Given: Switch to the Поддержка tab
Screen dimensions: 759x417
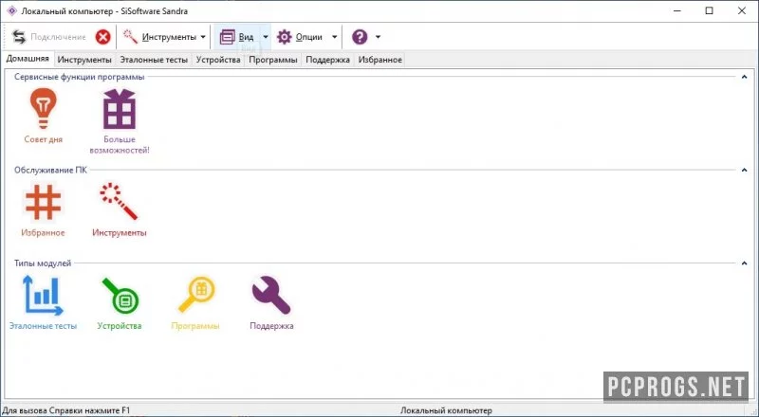Looking at the screenshot, I should pyautogui.click(x=327, y=60).
